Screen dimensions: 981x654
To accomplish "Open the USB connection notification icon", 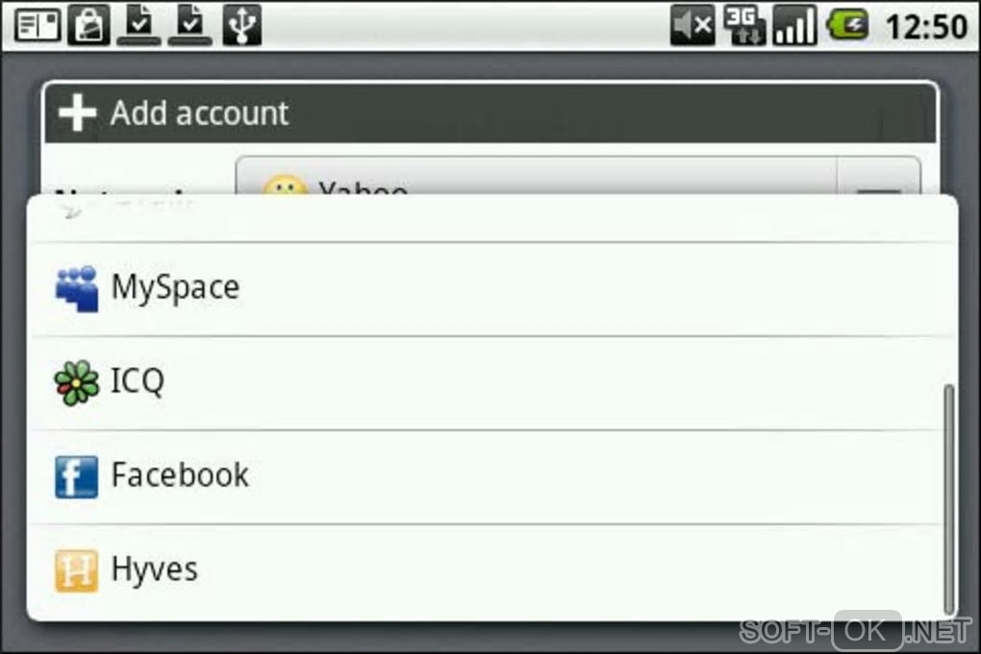I will click(x=242, y=25).
